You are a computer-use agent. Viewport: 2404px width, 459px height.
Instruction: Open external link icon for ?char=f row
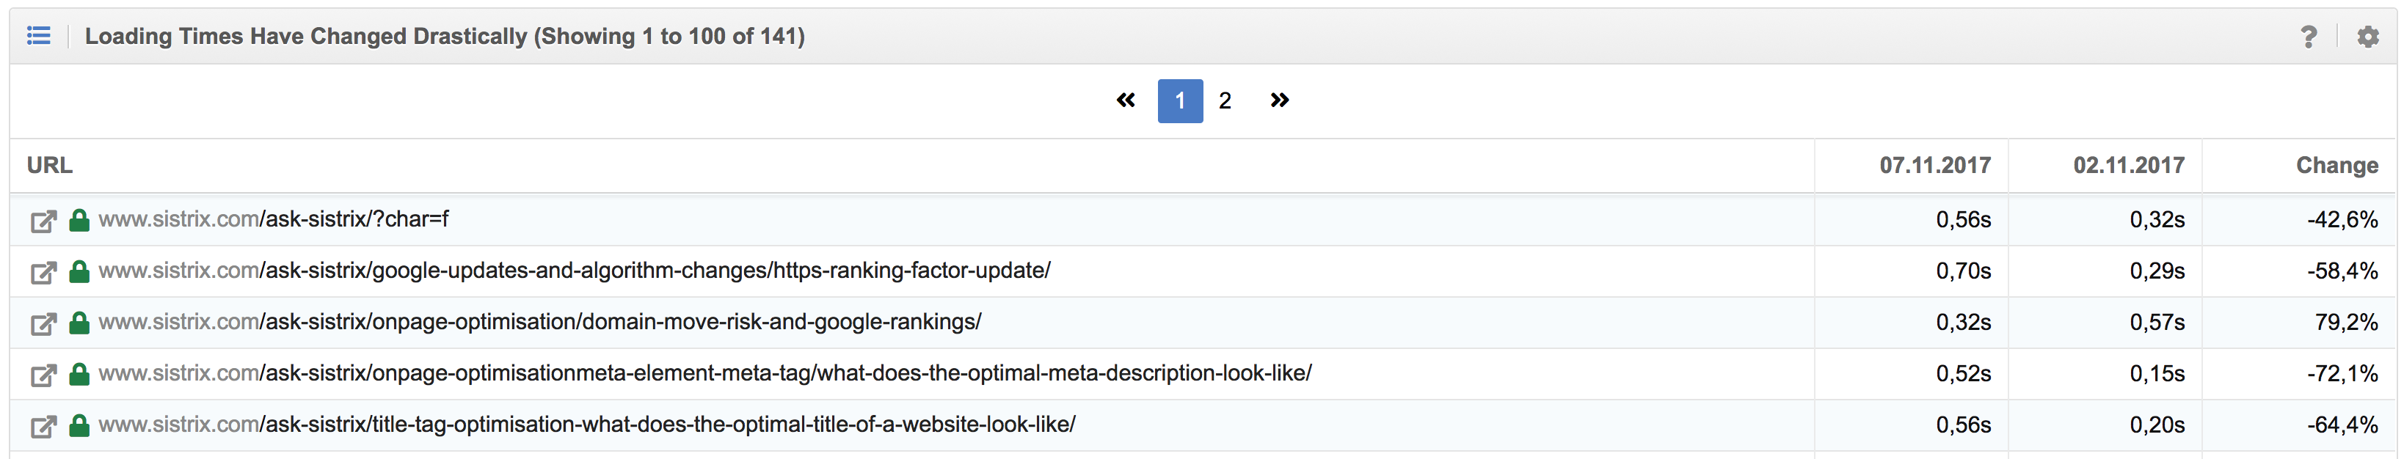[x=43, y=221]
